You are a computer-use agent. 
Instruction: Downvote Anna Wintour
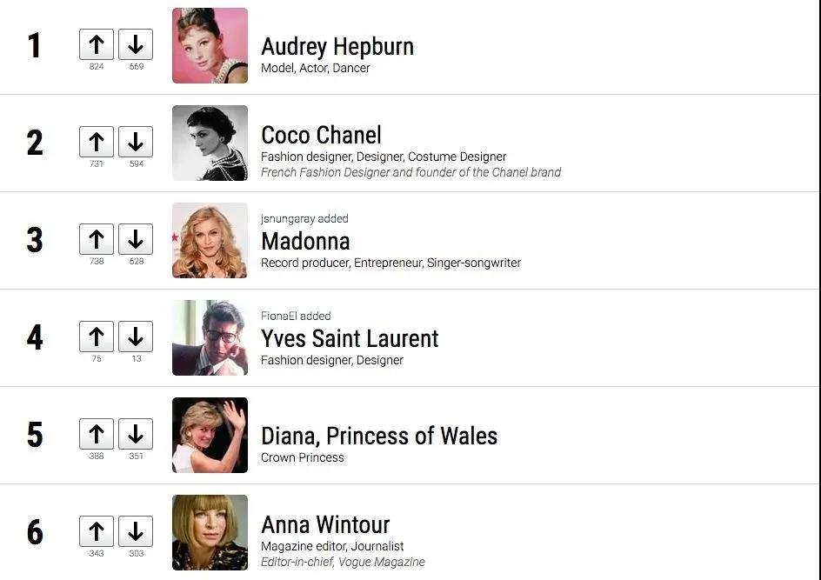(136, 531)
